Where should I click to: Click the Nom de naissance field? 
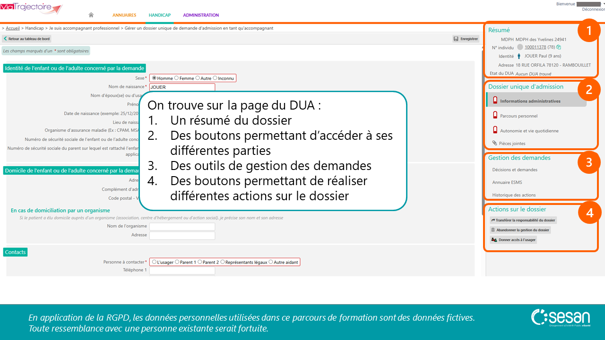tap(182, 87)
